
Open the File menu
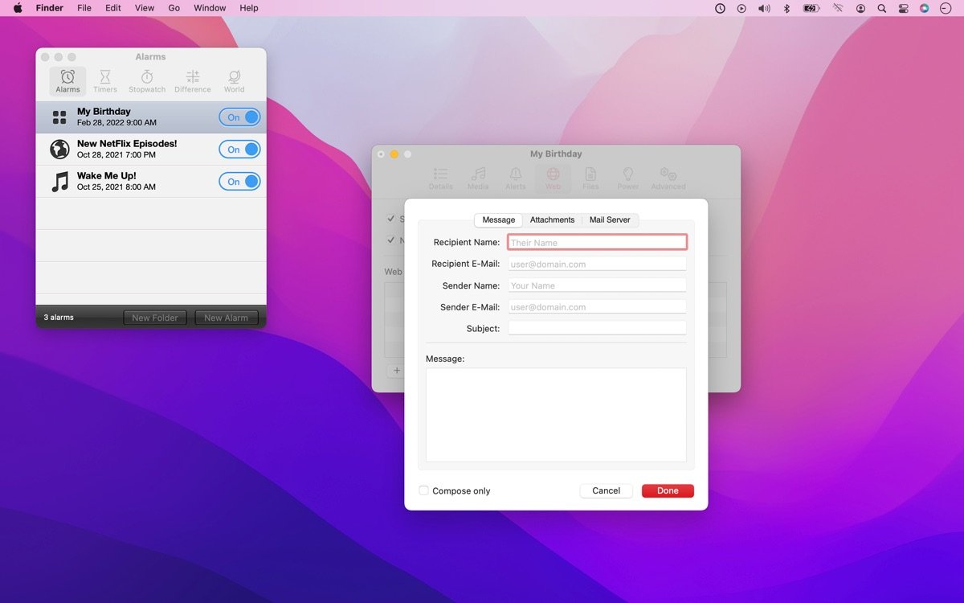tap(84, 8)
